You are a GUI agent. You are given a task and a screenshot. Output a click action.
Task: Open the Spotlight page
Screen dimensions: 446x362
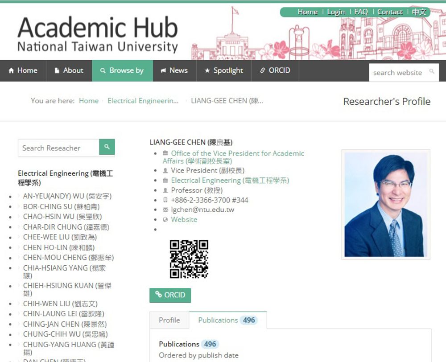pos(224,70)
